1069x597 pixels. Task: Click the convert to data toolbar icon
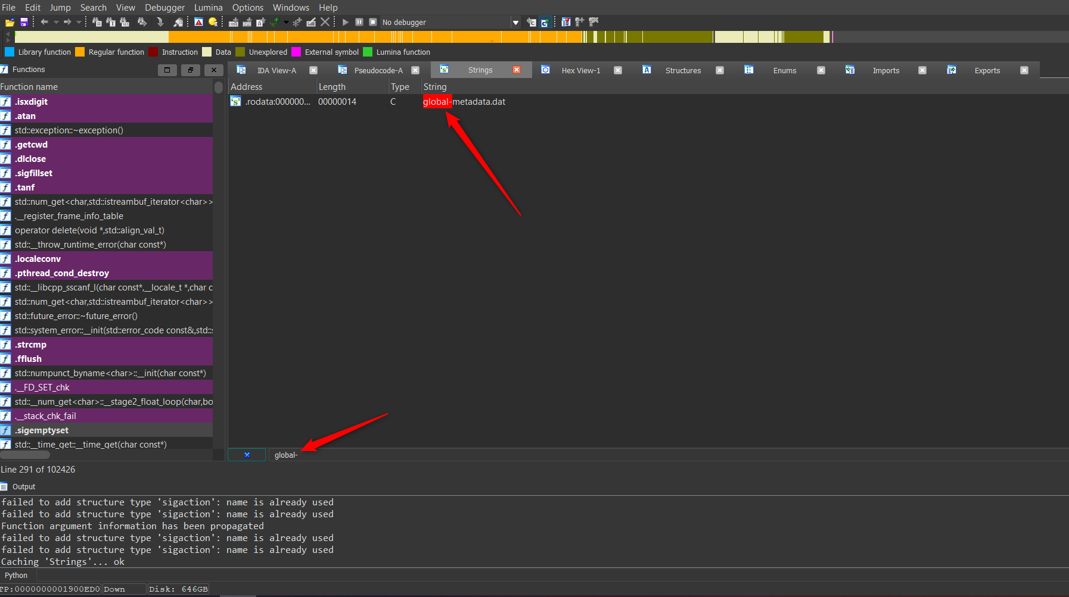247,22
